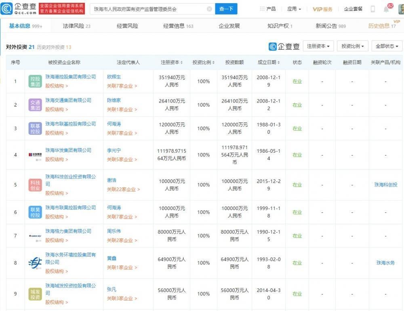Open related product 珠海水务
The image size is (404, 311).
(x=386, y=263)
